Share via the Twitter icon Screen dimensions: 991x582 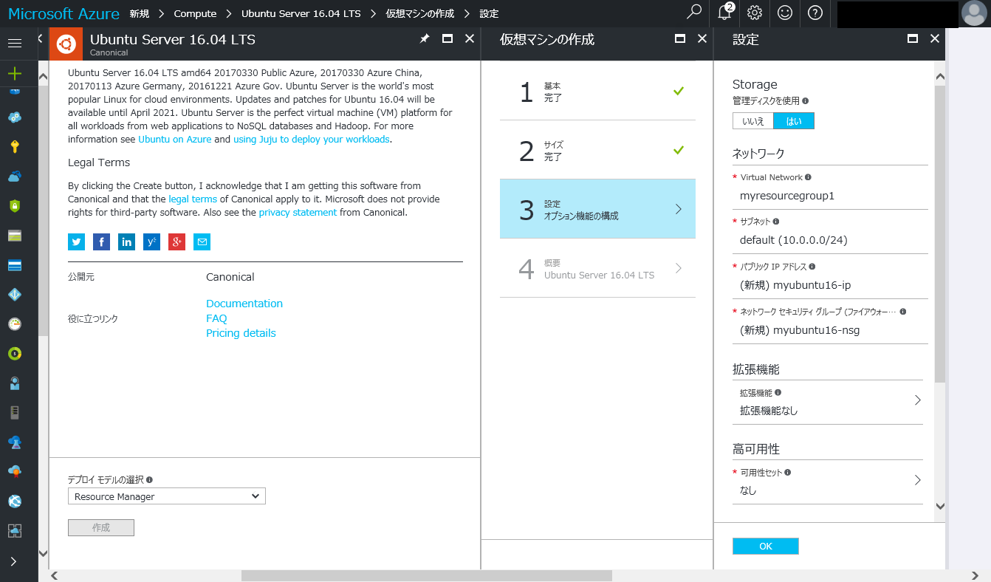point(76,242)
